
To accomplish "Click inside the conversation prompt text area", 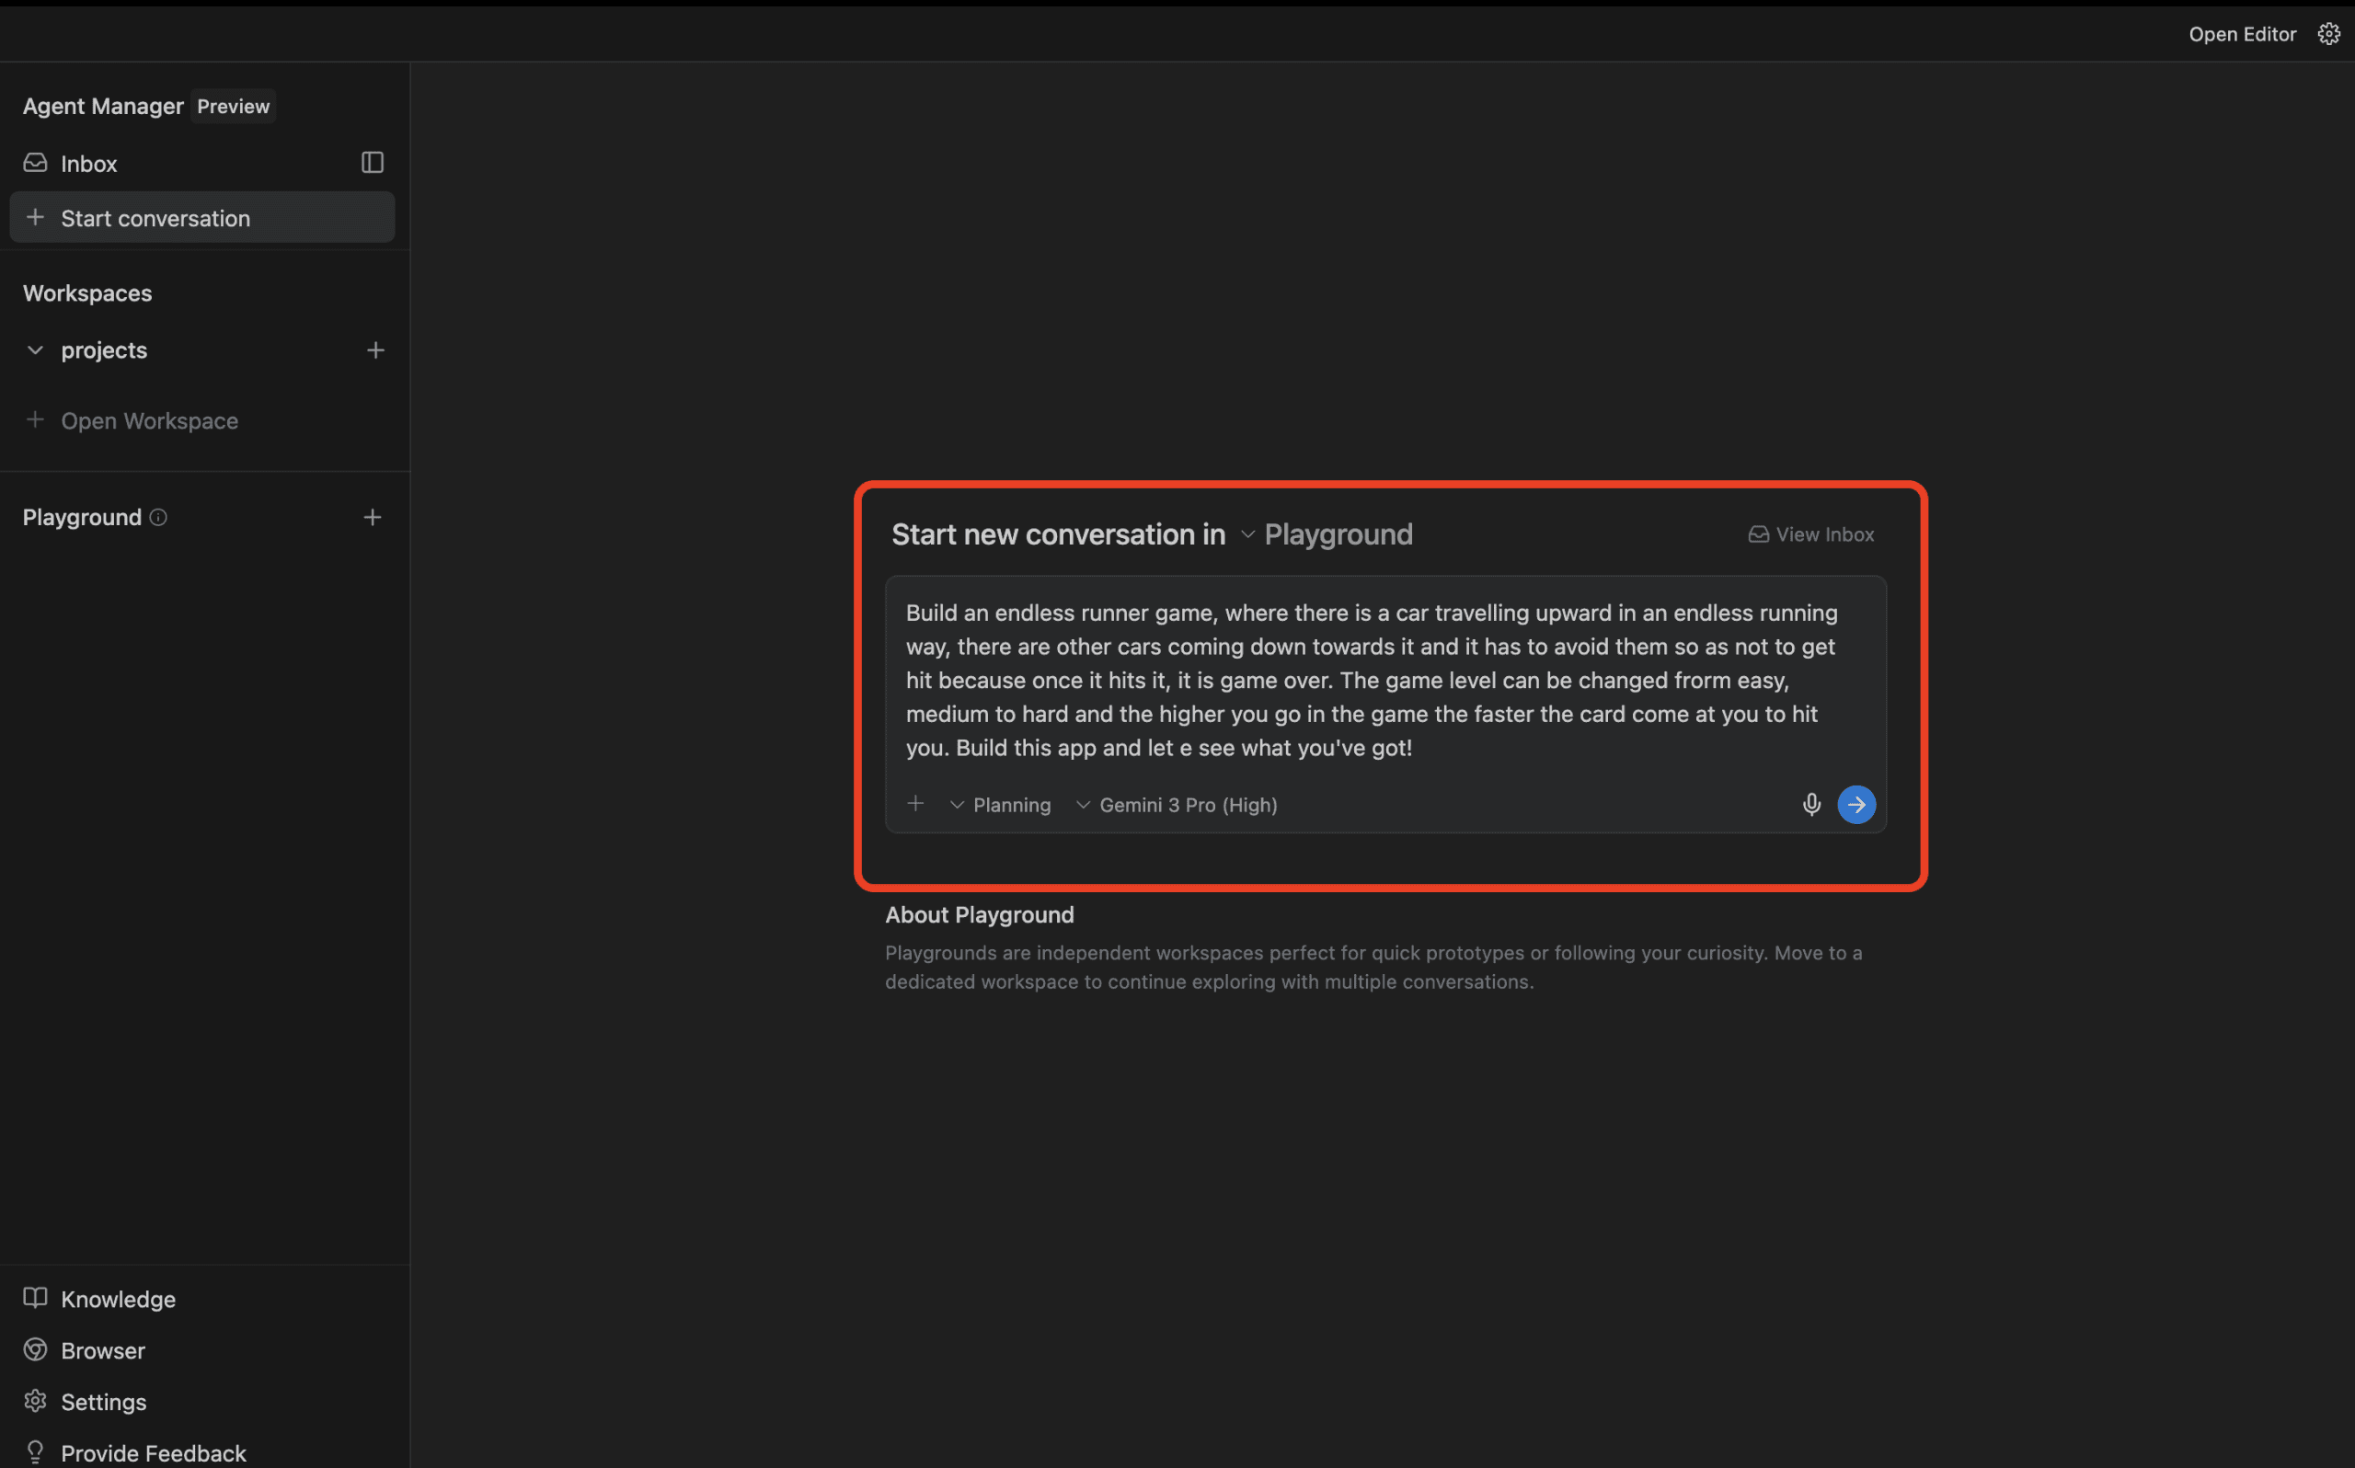I will point(1378,680).
